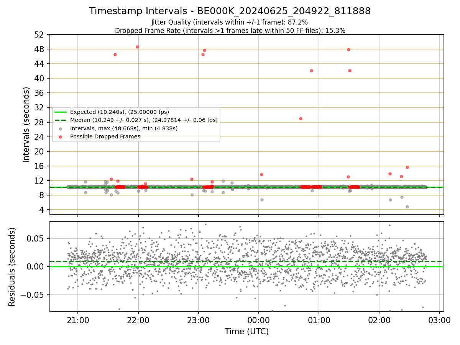Viewport: 460px width, 345px height.
Task: Click the lowest gray interval point near 4.8 seconds
Action: (x=407, y=207)
